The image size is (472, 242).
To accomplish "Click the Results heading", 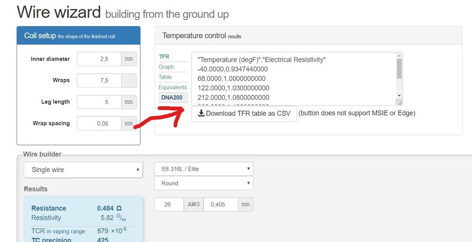I will pos(35,189).
